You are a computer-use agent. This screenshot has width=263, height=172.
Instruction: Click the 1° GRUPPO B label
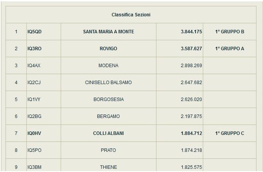pyautogui.click(x=230, y=31)
